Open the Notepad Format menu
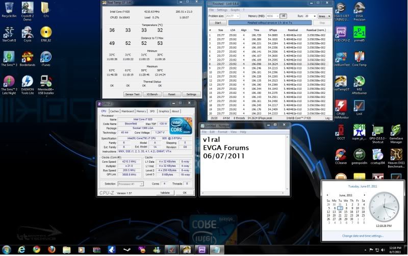Screen dimensions: 408x256 [224, 132]
